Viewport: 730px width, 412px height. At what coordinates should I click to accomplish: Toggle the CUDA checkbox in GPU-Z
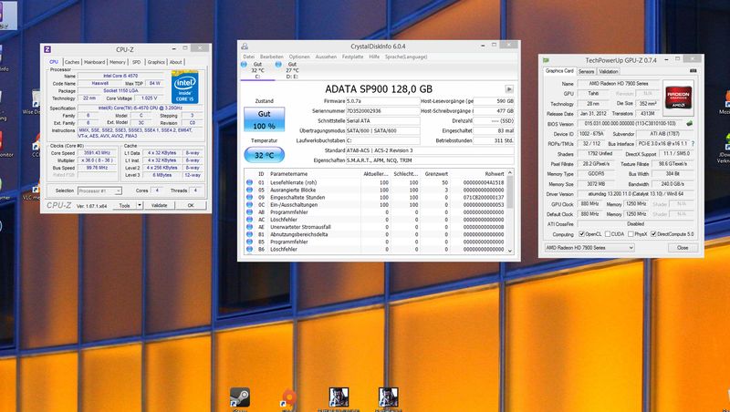click(608, 234)
